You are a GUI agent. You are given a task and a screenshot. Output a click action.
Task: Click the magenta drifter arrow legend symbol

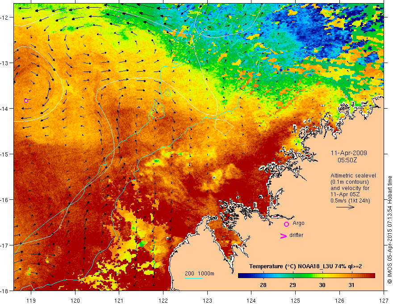click(283, 236)
